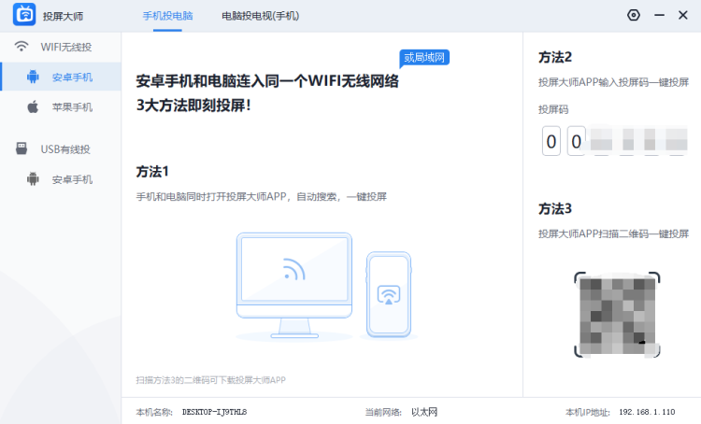Click the IP address 192.168.1.110
Image resolution: width=701 pixels, height=424 pixels.
pos(647,412)
